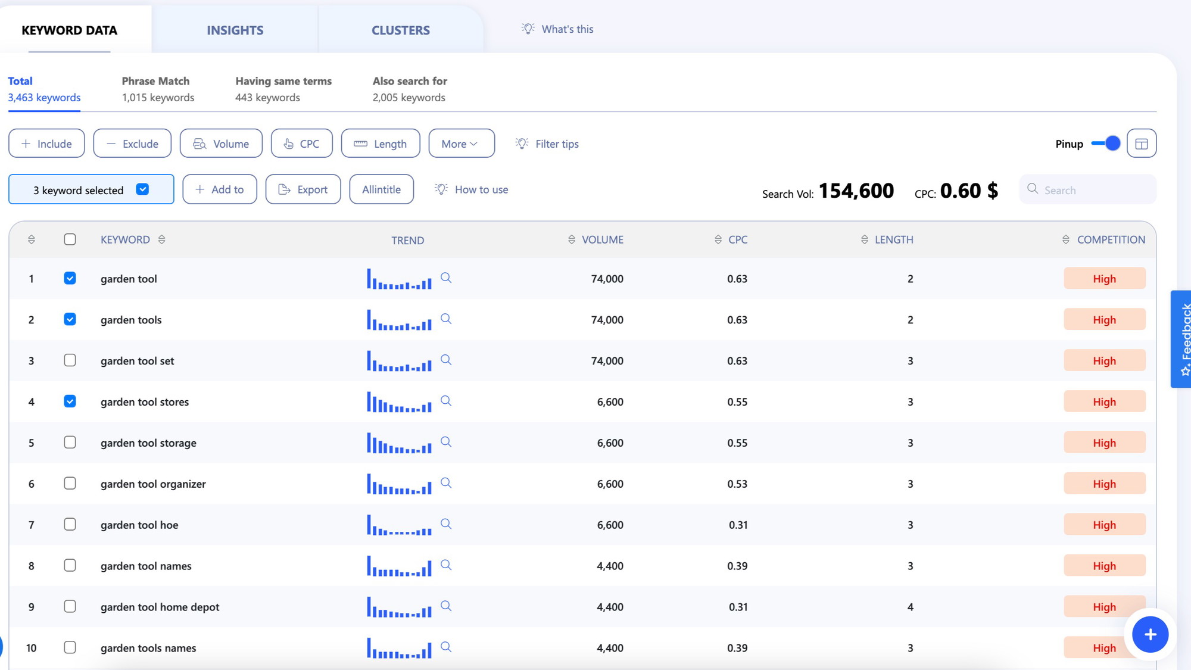Switch to the KEYWORD DATA tab
Viewport: 1191px width, 670px height.
[70, 30]
